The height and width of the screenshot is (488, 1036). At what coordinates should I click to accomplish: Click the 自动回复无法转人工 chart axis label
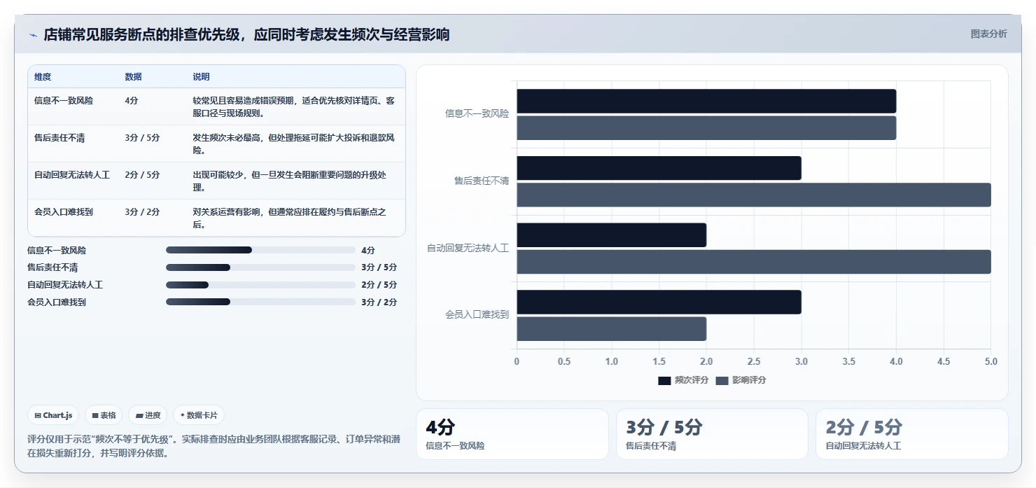(468, 248)
